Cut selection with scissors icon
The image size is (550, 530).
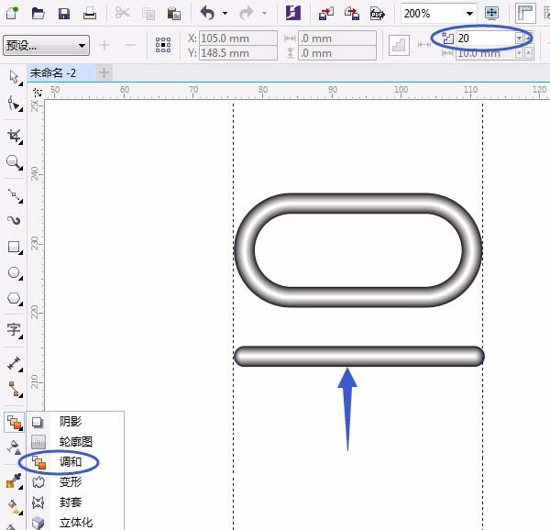click(122, 13)
